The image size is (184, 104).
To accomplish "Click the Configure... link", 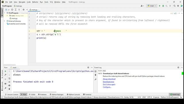I will click(x=107, y=87).
